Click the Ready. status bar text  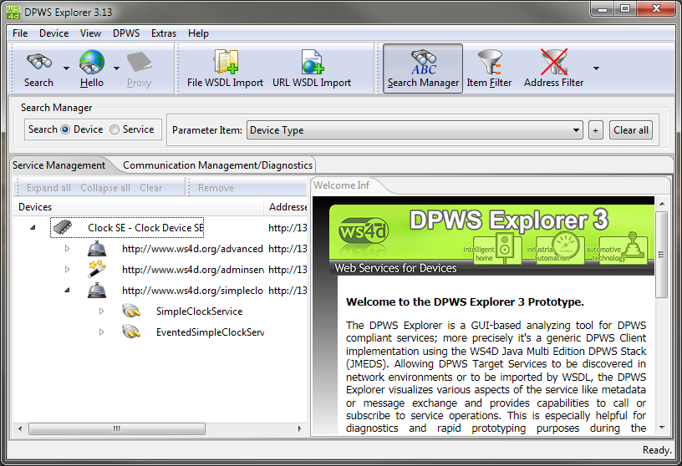coord(657,450)
